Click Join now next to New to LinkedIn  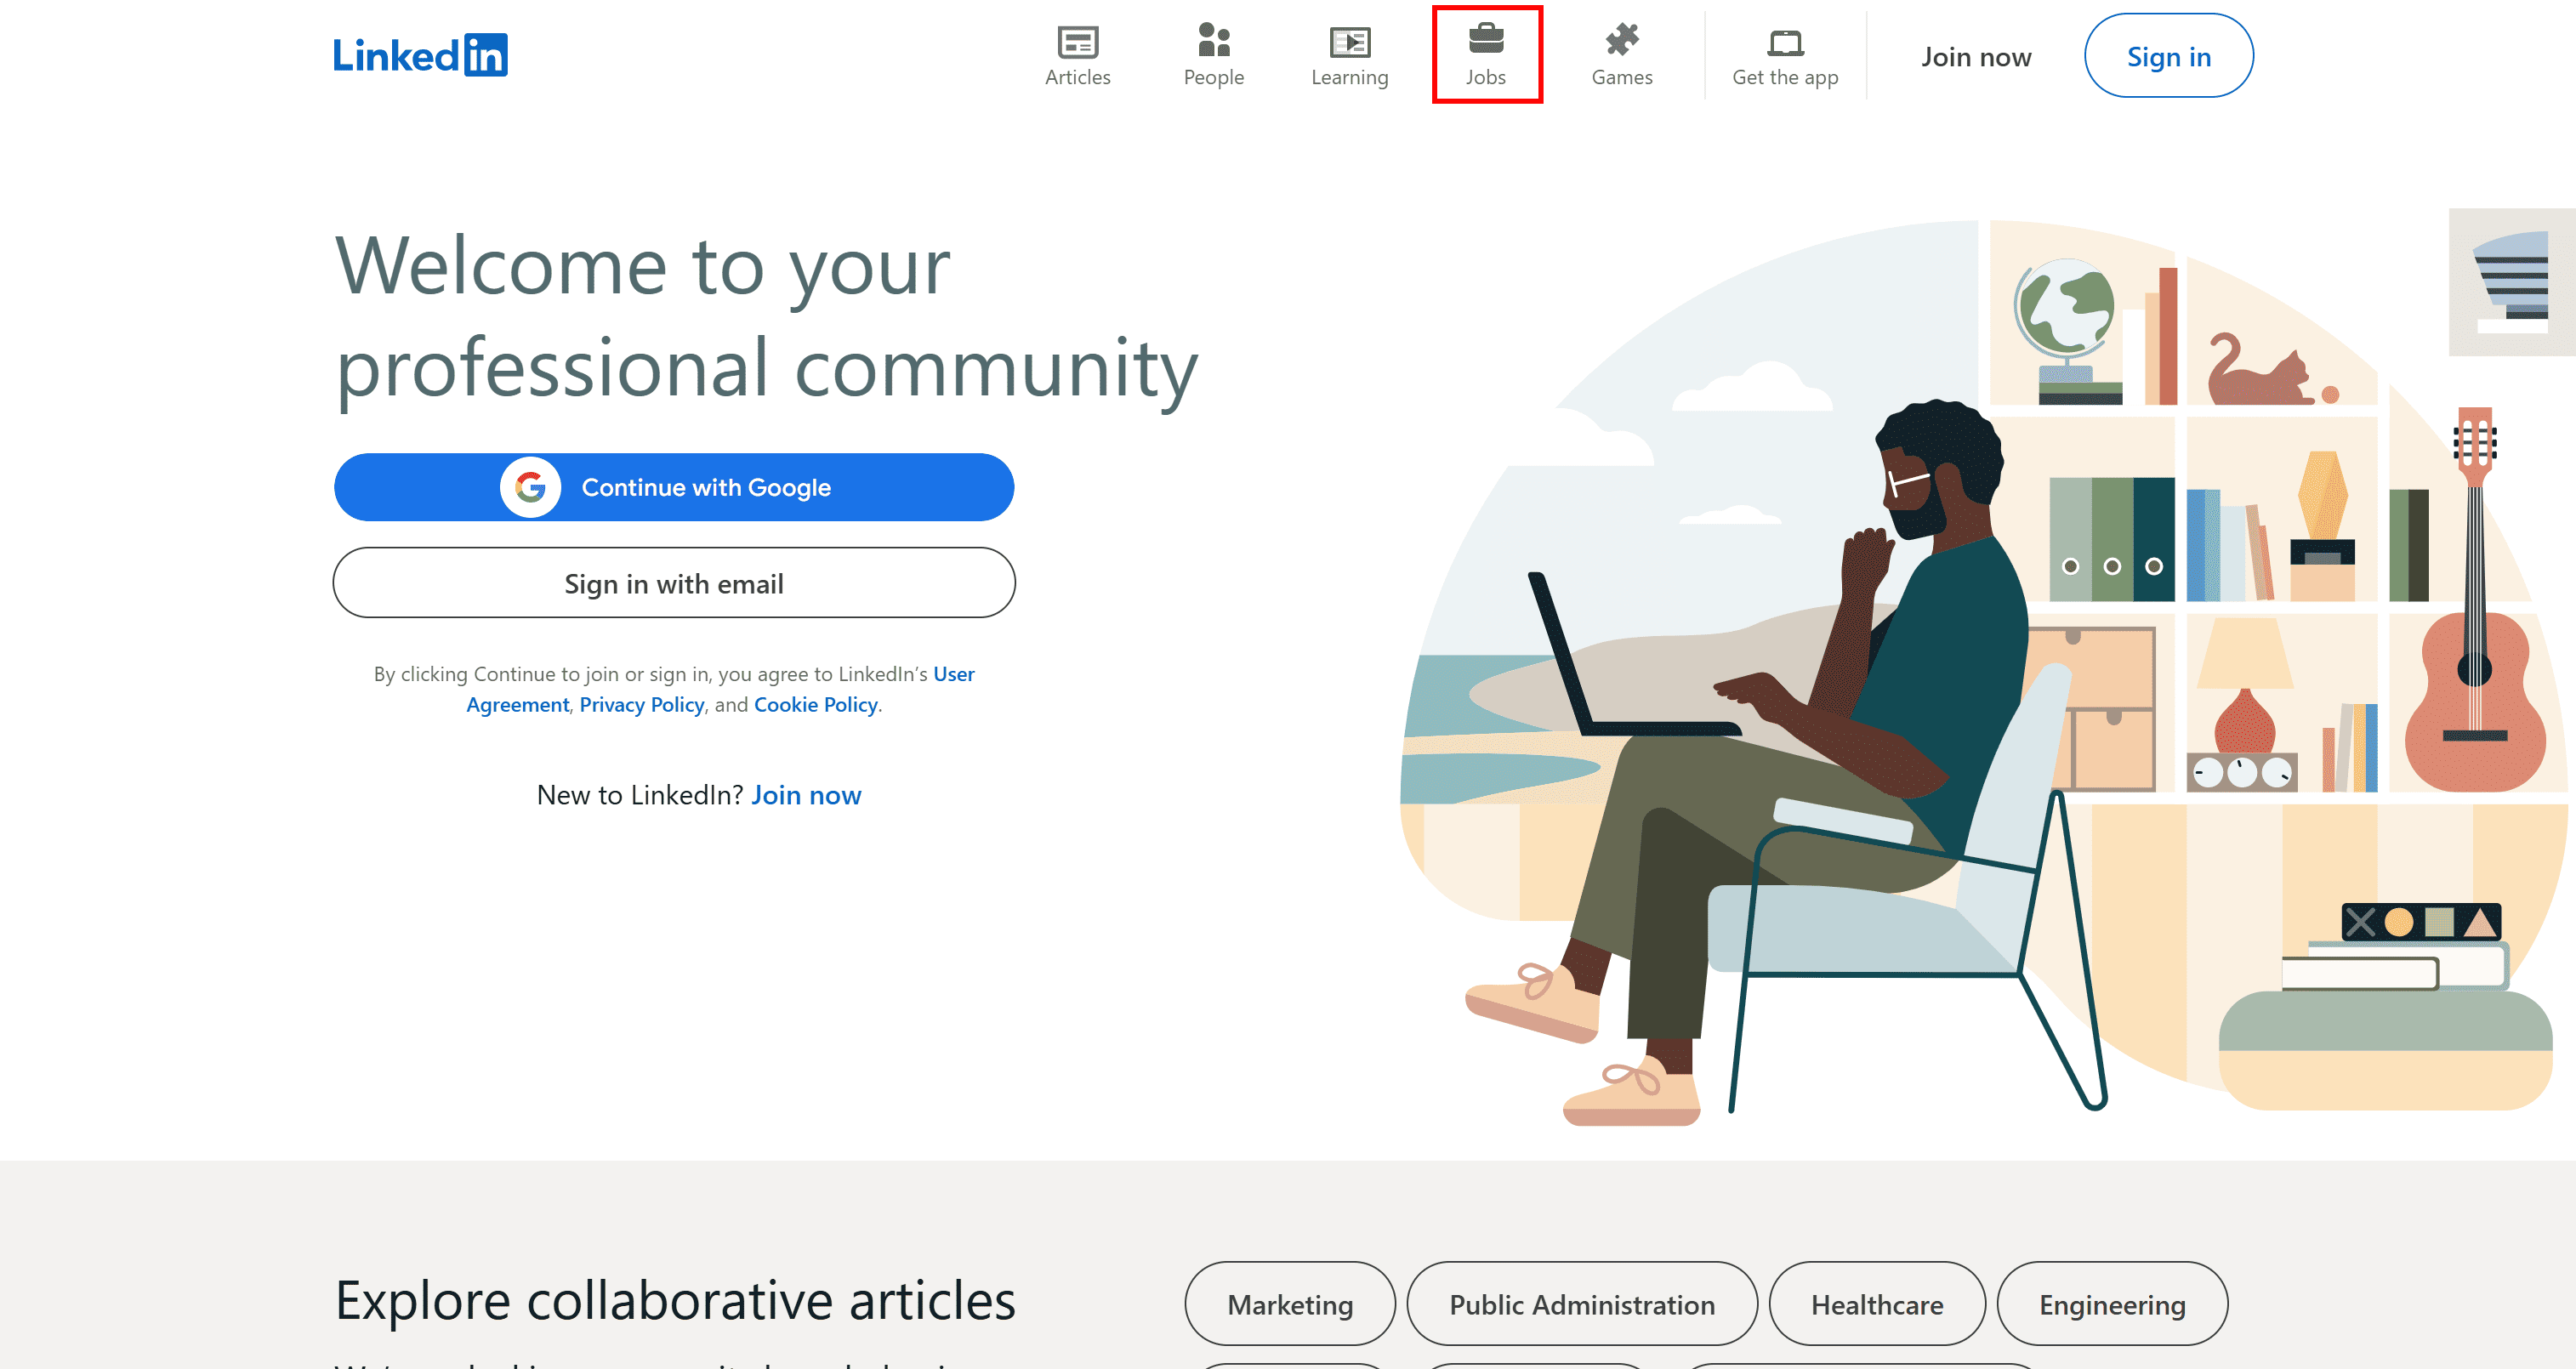(806, 795)
